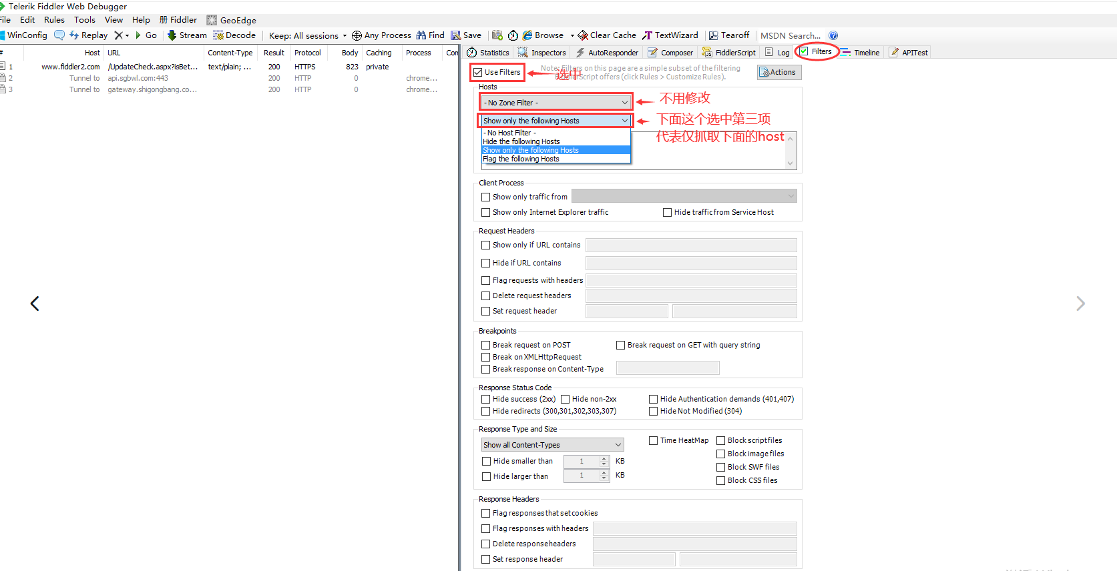Check Show only Internet Explorer traffic

coord(486,212)
